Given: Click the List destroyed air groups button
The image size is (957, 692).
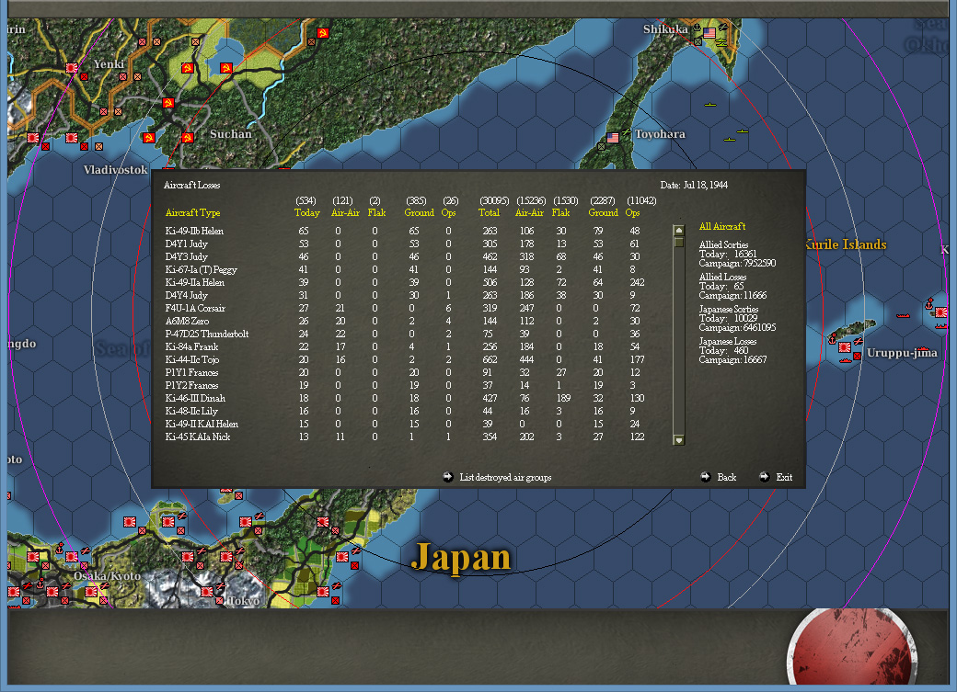Looking at the screenshot, I should (x=499, y=477).
